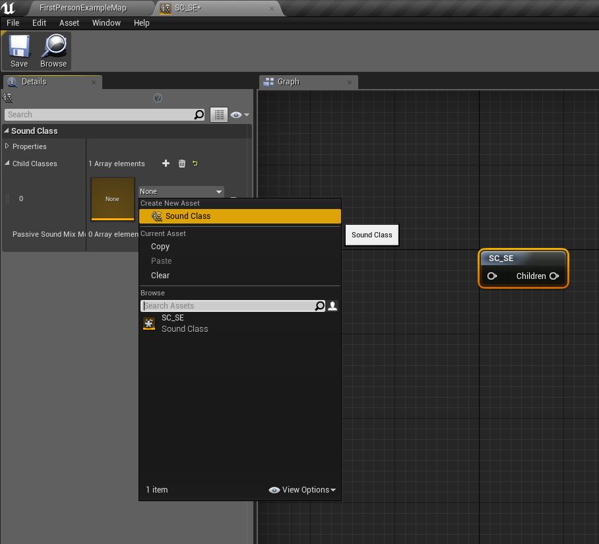This screenshot has width=599, height=544.
Task: Click the SC_SE asset thumbnail icon in the list
Action: (149, 323)
